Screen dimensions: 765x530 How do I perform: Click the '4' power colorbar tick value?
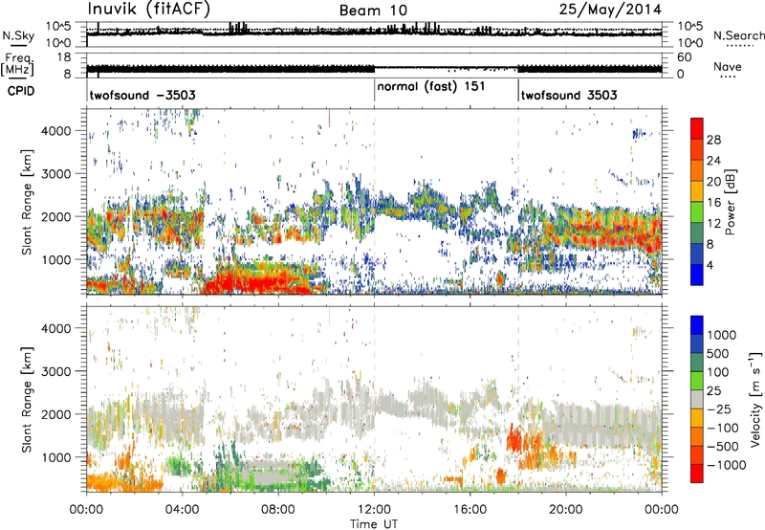tap(710, 265)
